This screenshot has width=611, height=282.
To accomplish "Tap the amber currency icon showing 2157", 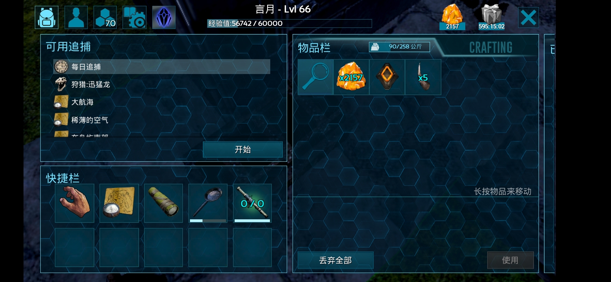I will click(452, 18).
